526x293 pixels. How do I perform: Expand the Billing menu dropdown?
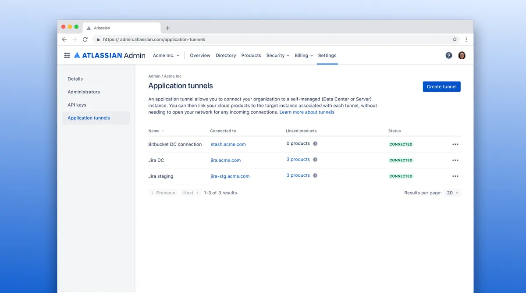pos(304,55)
